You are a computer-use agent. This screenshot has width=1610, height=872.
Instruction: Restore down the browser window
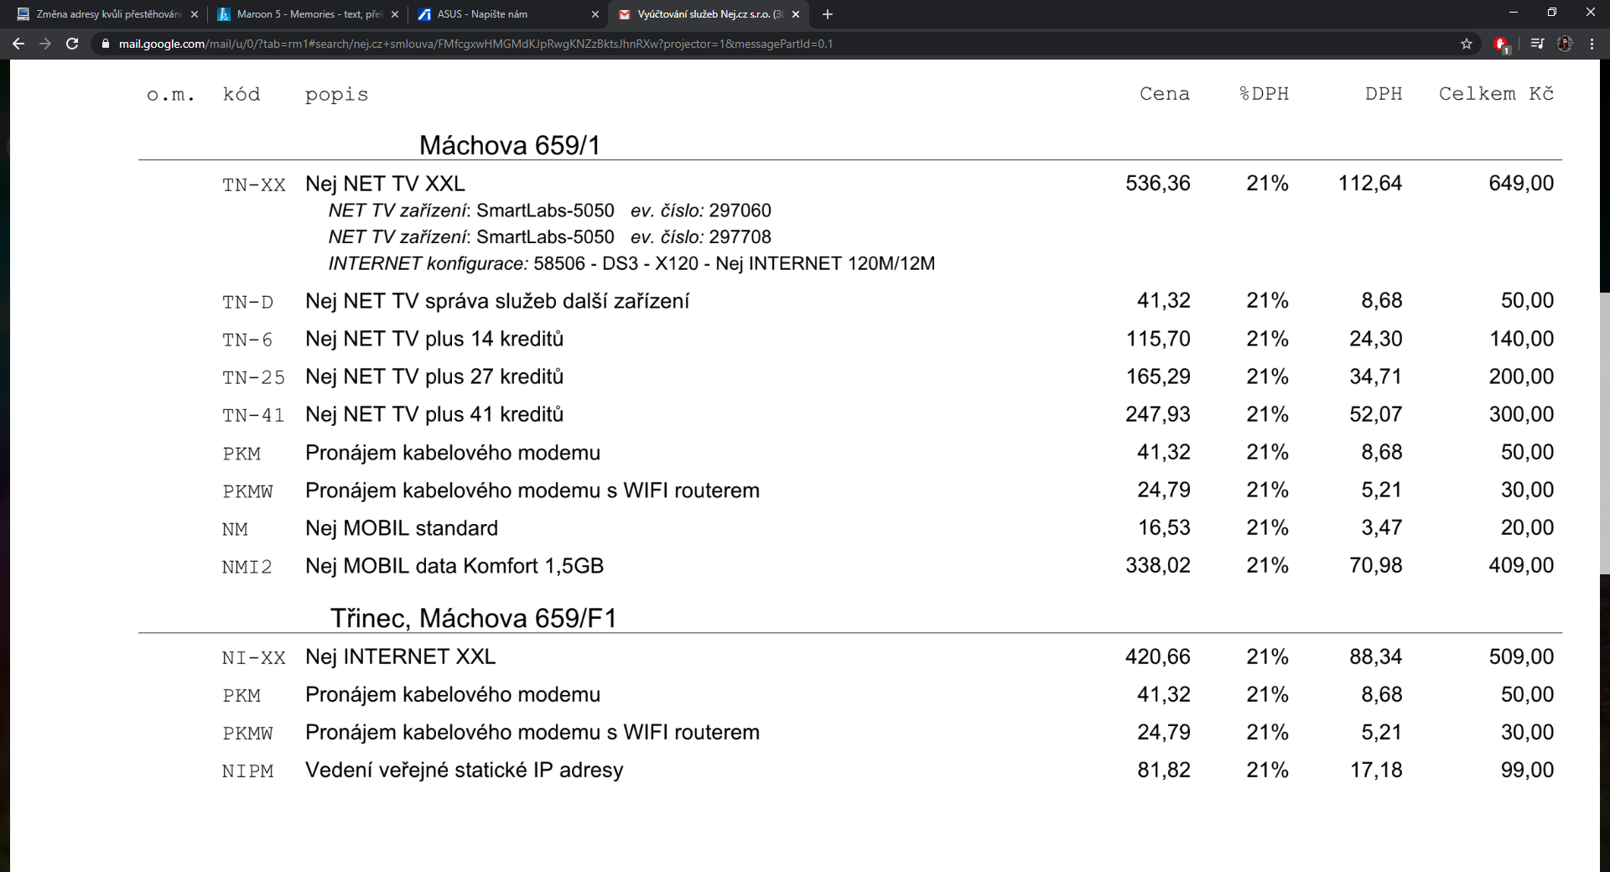(x=1551, y=13)
